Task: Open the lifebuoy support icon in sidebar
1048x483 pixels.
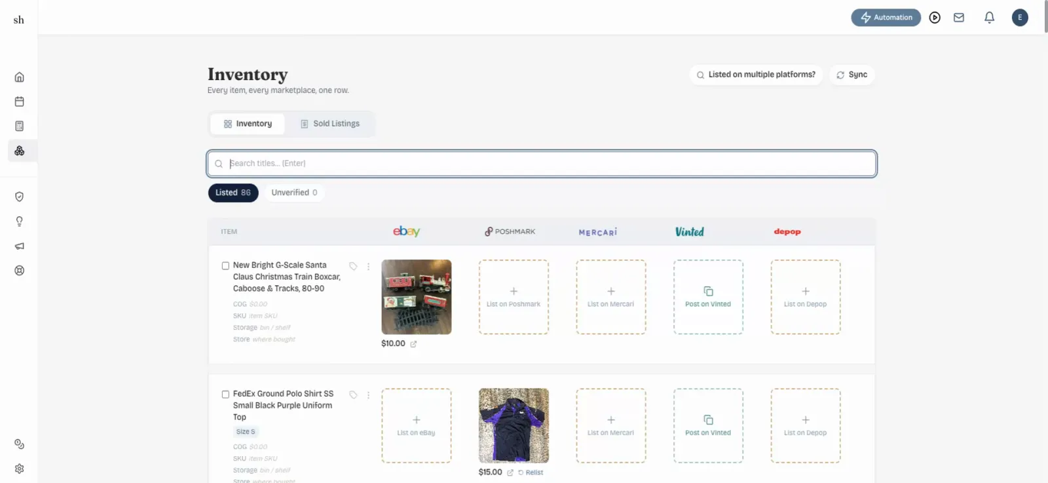Action: pos(20,271)
